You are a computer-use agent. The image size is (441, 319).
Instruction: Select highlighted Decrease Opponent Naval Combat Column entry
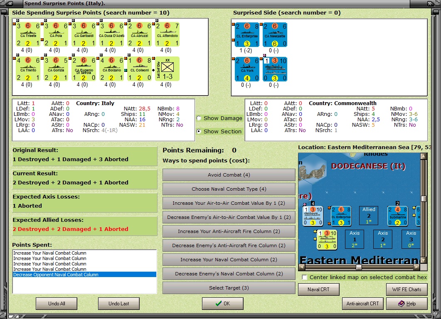click(84, 275)
